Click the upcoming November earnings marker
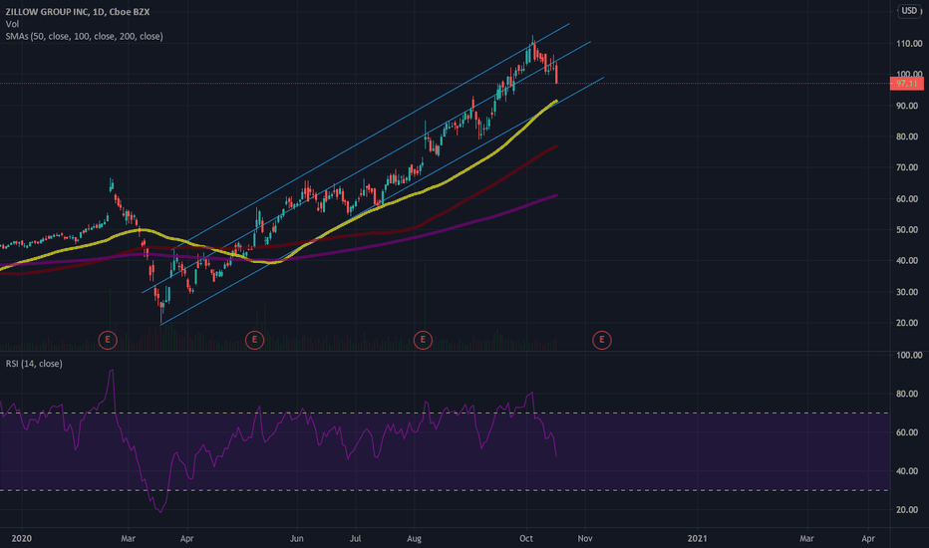This screenshot has width=929, height=548. [x=601, y=340]
